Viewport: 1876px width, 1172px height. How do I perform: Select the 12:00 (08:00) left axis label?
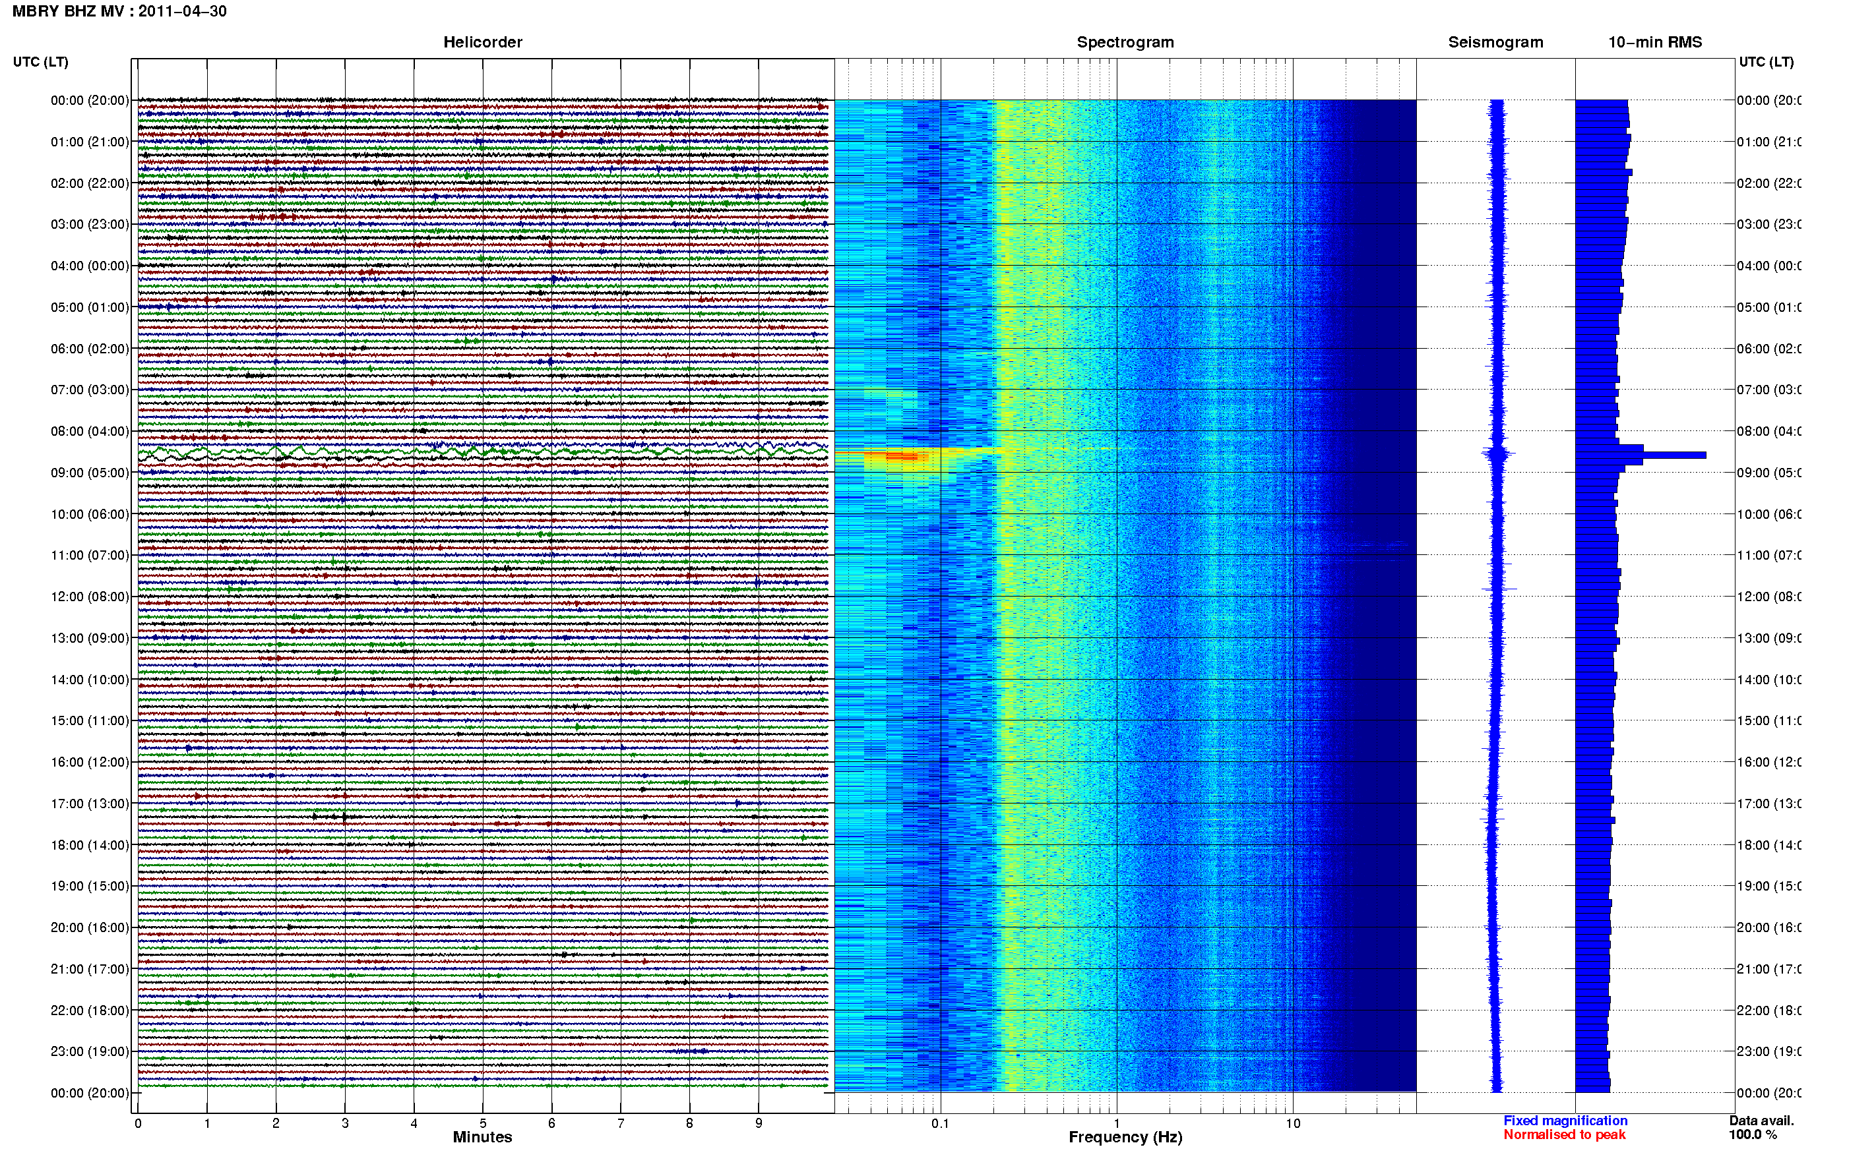(90, 597)
